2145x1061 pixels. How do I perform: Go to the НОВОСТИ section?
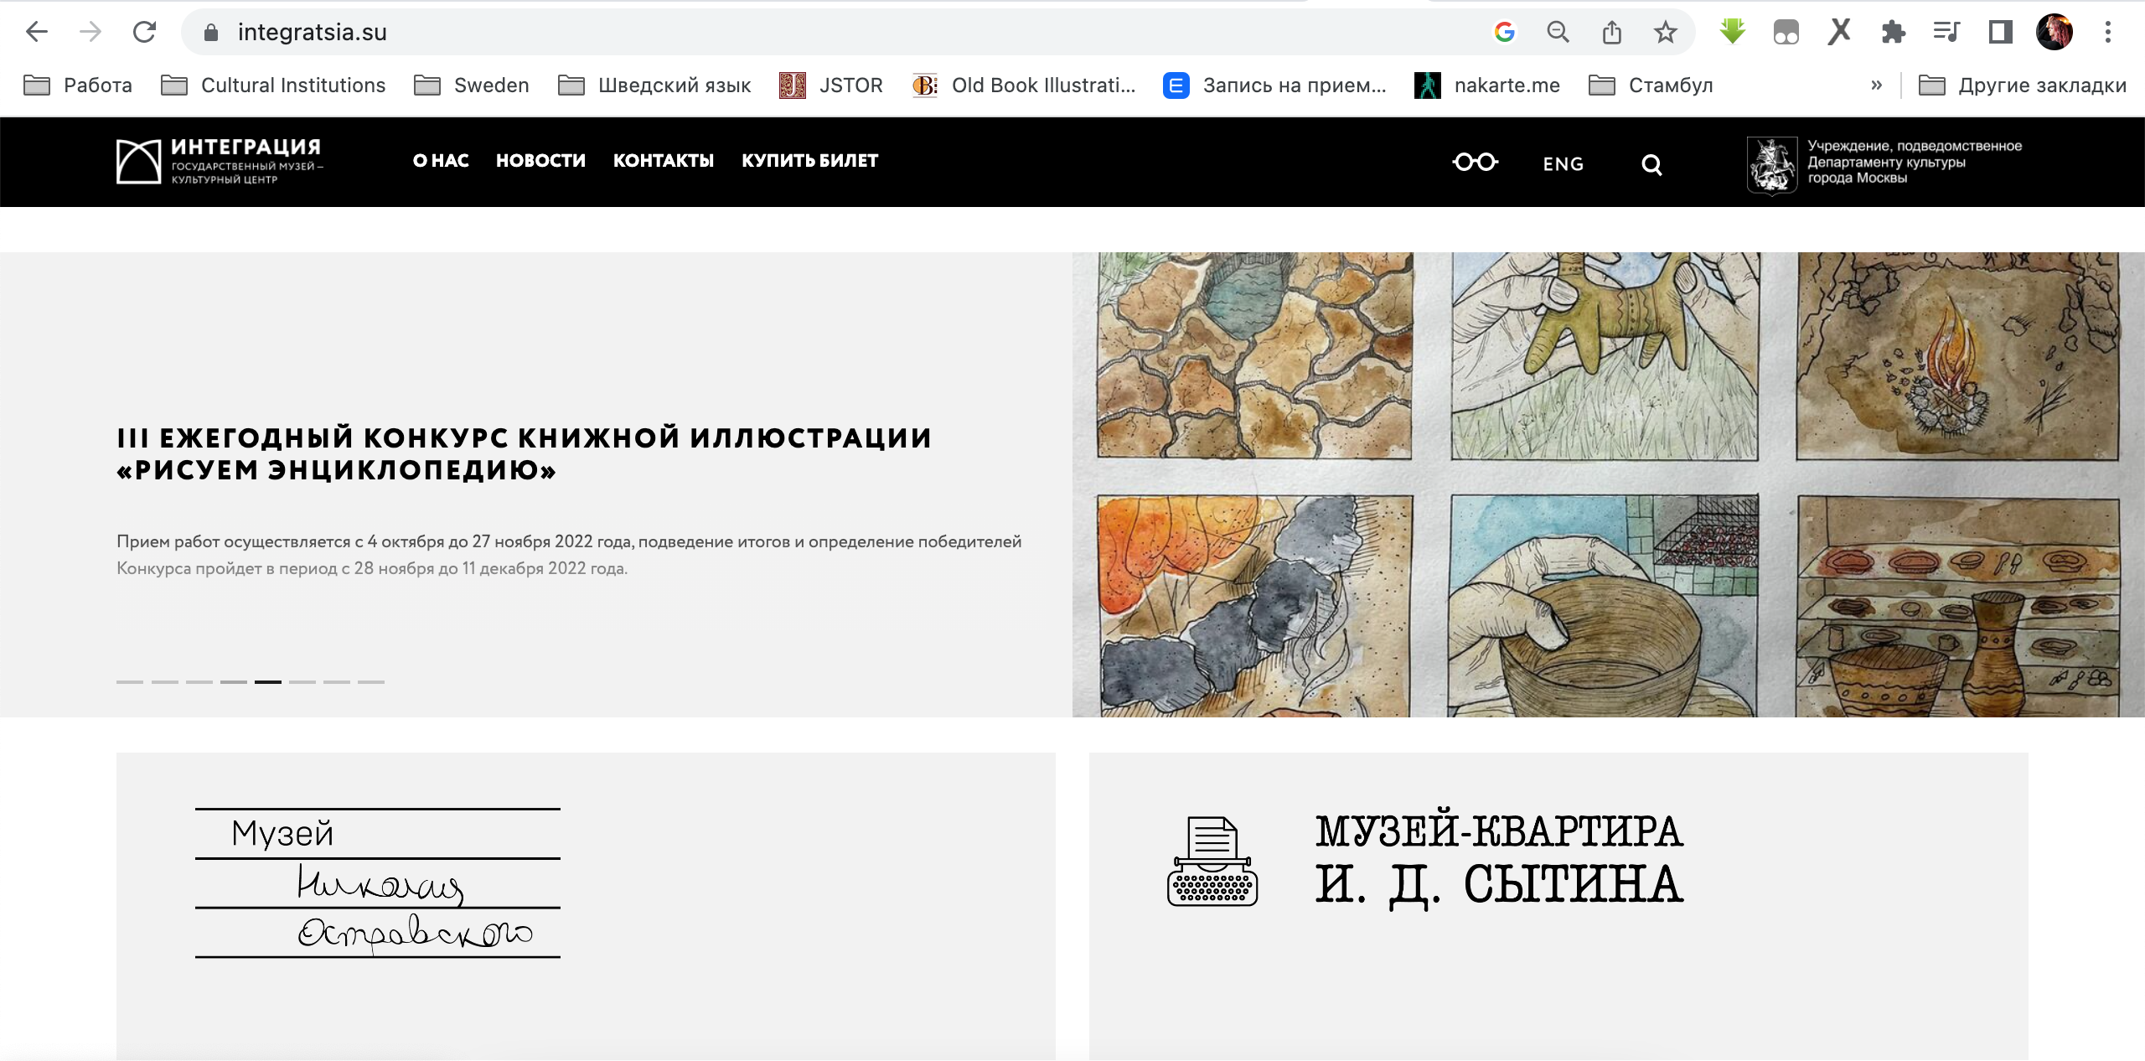coord(540,160)
